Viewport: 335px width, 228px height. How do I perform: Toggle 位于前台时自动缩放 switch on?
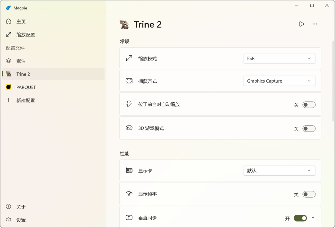[309, 105]
